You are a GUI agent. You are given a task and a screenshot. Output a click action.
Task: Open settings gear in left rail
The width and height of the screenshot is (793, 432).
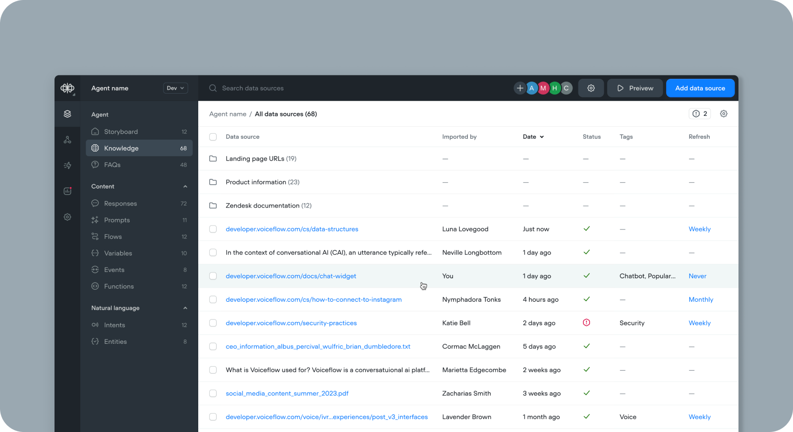(x=67, y=217)
